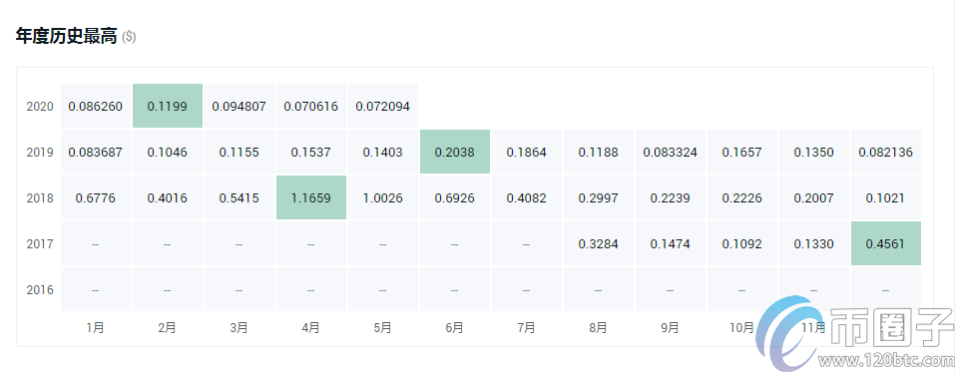Select the highlighted 1.1659 cell for April 2018
The height and width of the screenshot is (372, 955).
pos(310,197)
